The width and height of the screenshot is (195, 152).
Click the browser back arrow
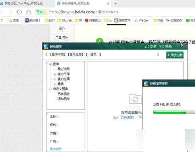click(2, 12)
